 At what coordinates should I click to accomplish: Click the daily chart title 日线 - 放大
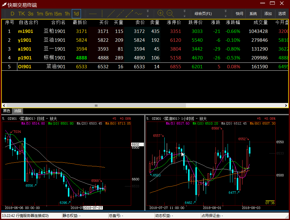click(47, 119)
